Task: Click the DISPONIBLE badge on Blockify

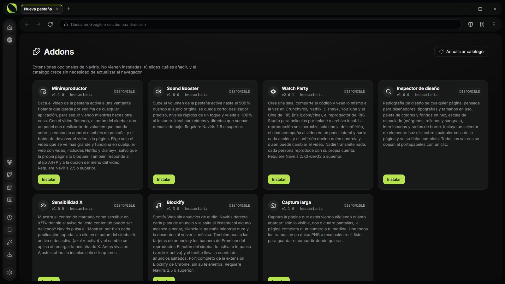Action: coord(240,205)
